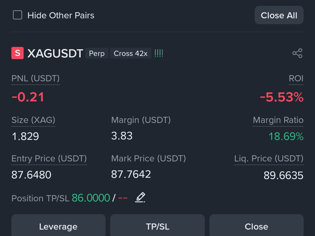Tick the Hide Other Pairs checkbox
Image resolution: width=315 pixels, height=236 pixels.
pos(17,15)
